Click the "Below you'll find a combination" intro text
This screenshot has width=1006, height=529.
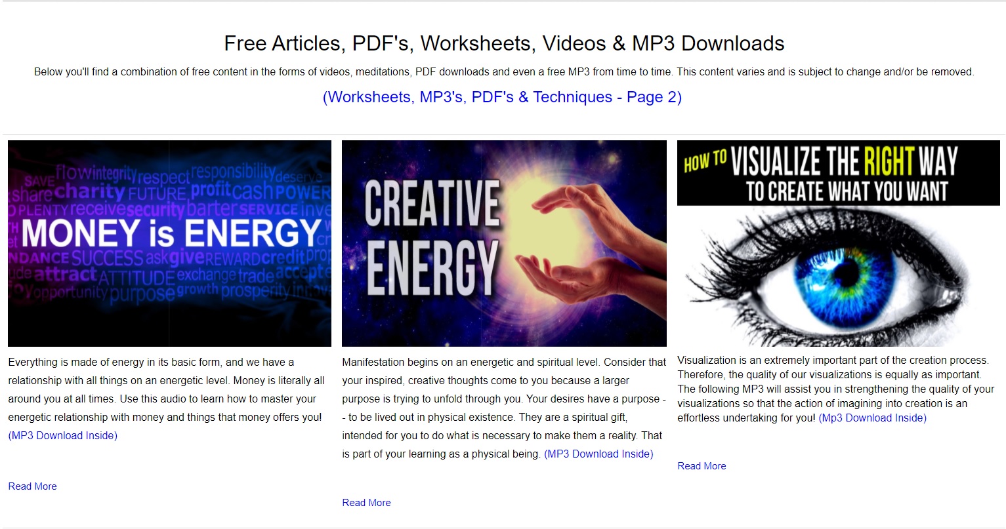504,71
